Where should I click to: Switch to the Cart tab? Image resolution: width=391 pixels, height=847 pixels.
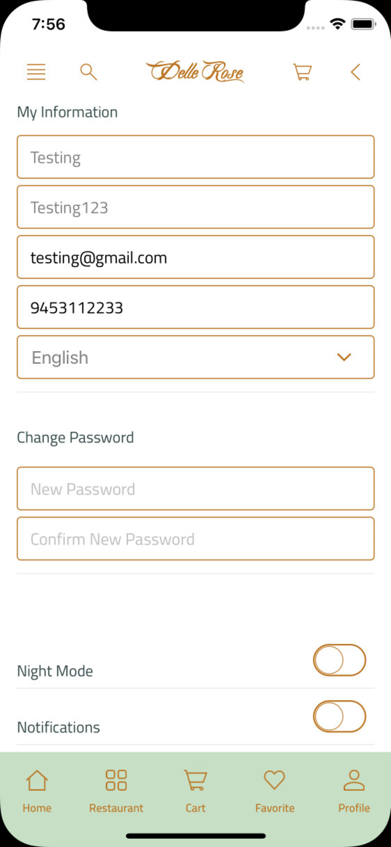[x=195, y=791]
